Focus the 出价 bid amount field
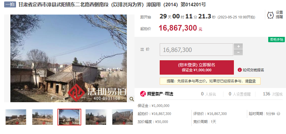 point(196,50)
